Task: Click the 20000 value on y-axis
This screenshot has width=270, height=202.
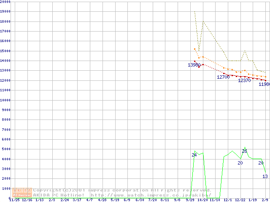Action: pyautogui.click(x=5, y=2)
